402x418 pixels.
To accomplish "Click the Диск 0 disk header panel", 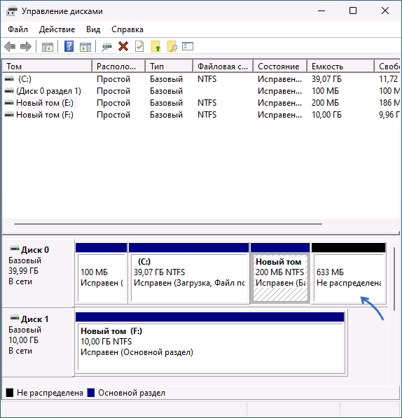I will coord(38,273).
